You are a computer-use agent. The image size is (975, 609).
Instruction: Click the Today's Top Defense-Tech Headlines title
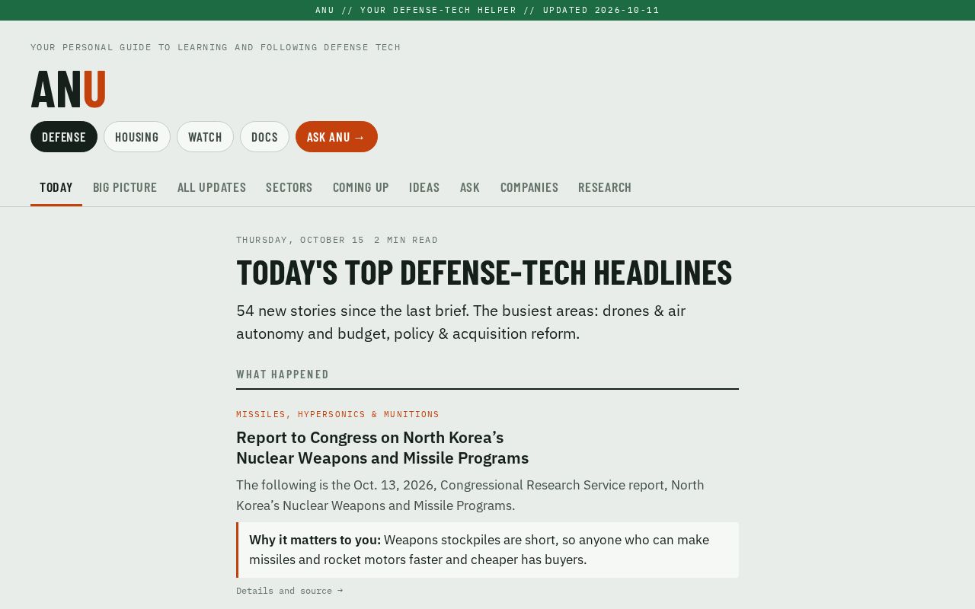point(484,273)
